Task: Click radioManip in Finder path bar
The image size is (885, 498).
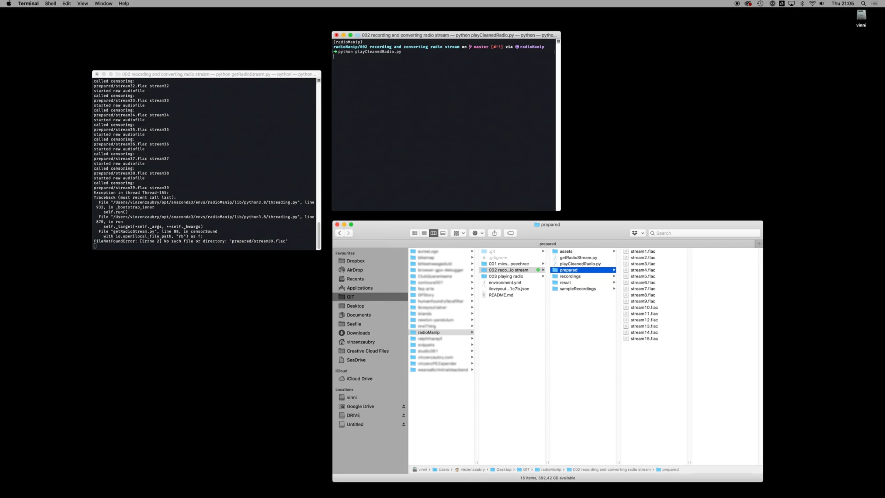Action: (548, 470)
